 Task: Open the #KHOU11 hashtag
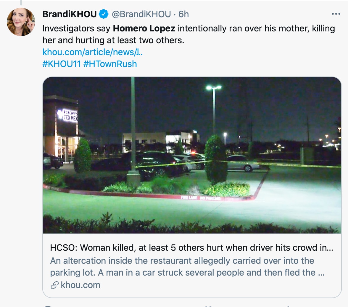click(62, 64)
